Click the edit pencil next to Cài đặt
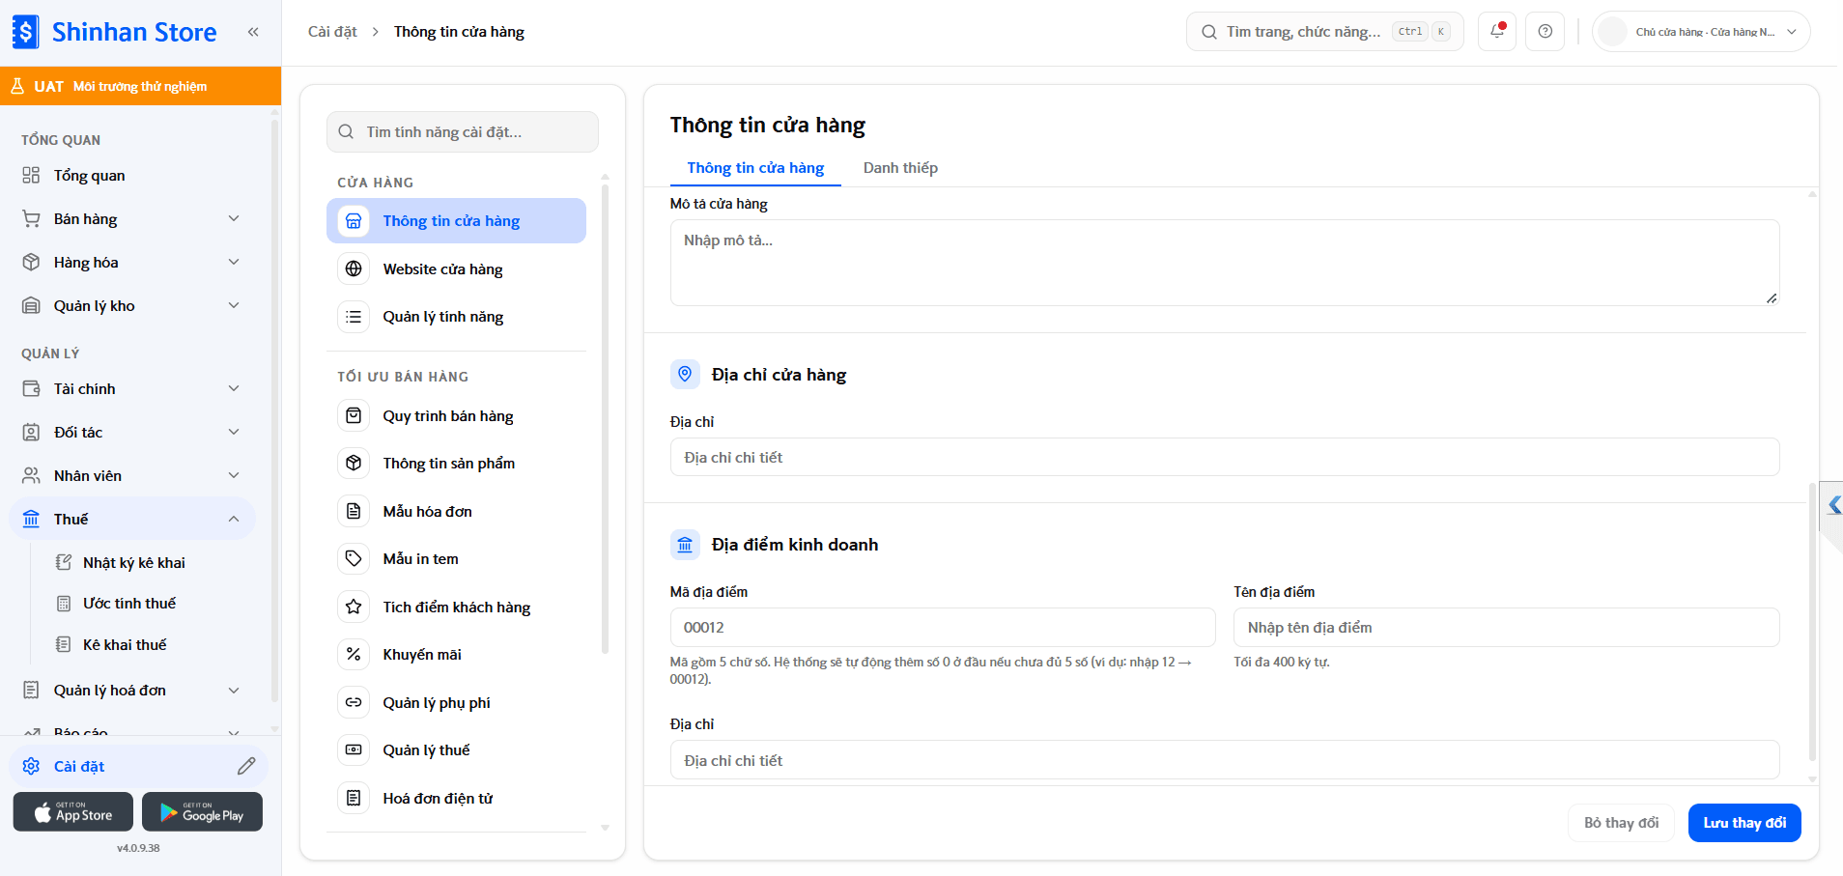Image resolution: width=1843 pixels, height=876 pixels. tap(246, 766)
